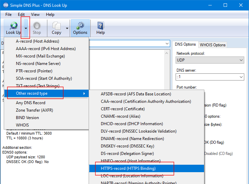Expand the Copy button dropdown arrow

click(x=67, y=28)
